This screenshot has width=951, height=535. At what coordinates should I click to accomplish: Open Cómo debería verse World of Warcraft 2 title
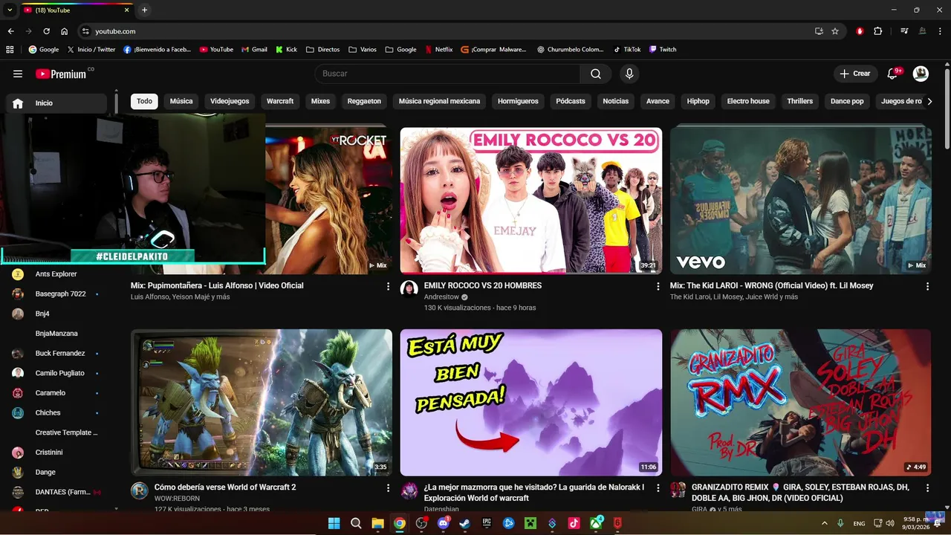pos(225,487)
